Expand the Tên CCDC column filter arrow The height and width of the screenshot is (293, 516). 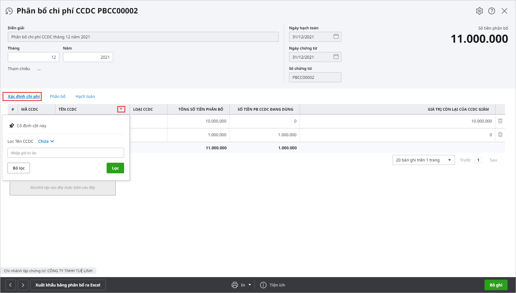click(121, 109)
